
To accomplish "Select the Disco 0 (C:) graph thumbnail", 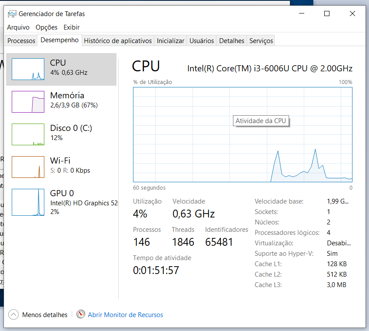I will (x=28, y=134).
